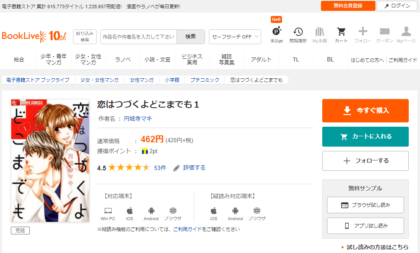
Task: Click the search input field
Action: pyautogui.click(x=138, y=37)
